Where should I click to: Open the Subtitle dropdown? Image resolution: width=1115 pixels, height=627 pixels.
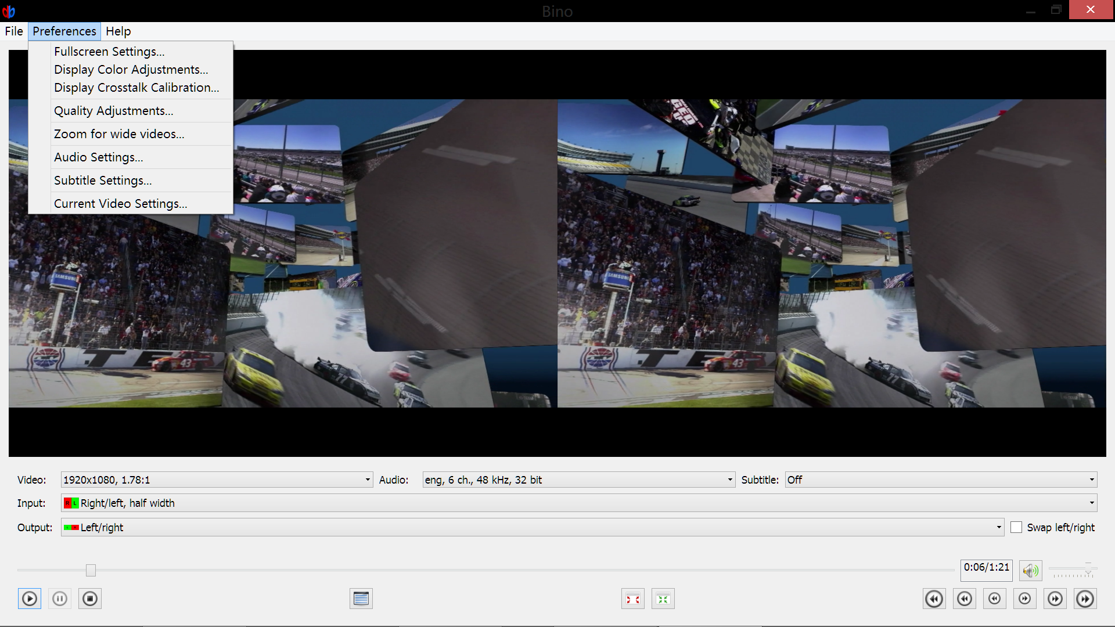[x=941, y=480]
